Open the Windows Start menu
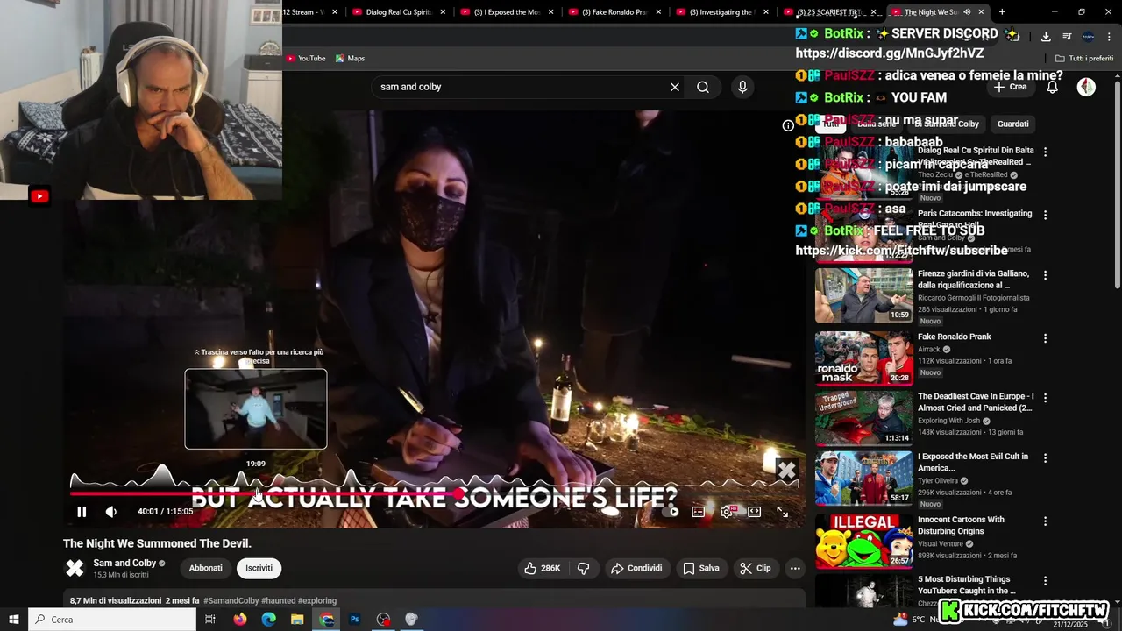 click(13, 620)
